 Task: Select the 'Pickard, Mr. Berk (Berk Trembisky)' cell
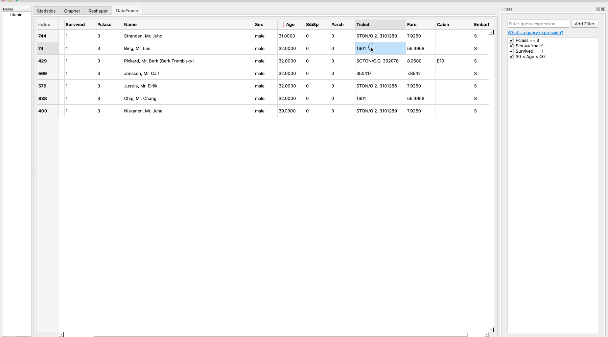[x=188, y=61]
